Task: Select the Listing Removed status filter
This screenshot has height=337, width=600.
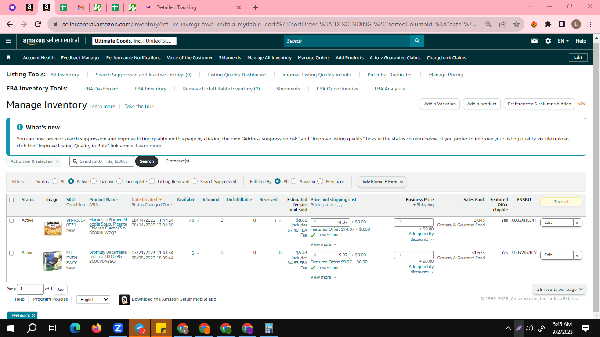Action: point(152,181)
